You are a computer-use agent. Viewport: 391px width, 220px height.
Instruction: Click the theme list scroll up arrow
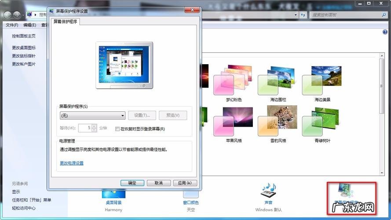382,55
